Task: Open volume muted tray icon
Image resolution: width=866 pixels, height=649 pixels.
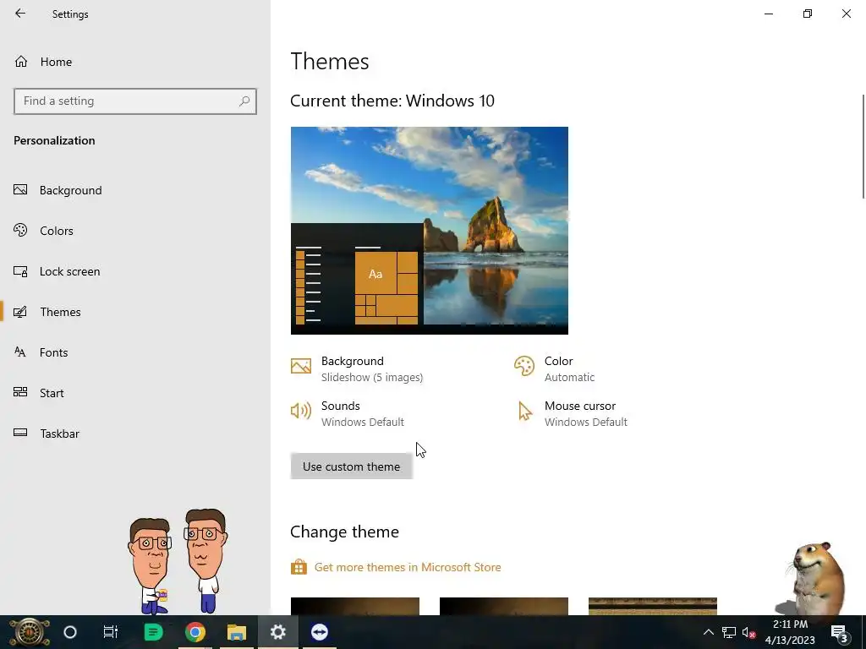Action: coord(749,632)
